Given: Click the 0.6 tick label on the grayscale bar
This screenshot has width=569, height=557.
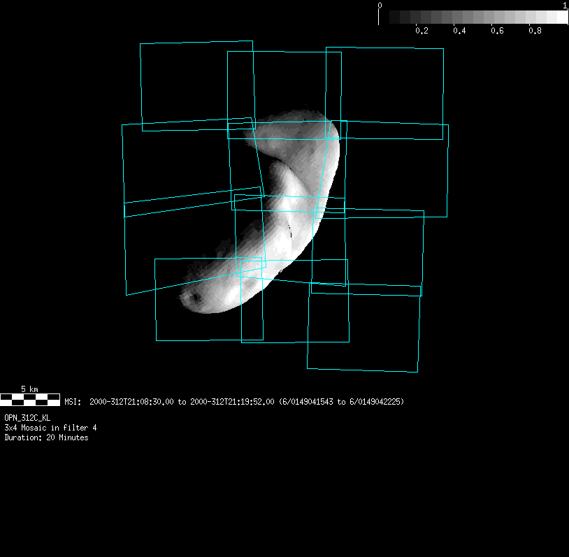Looking at the screenshot, I should click(x=497, y=31).
